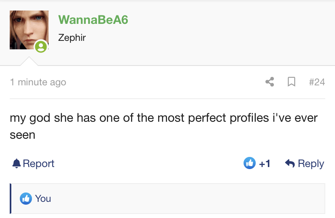Show who reacted via the +1 count
Viewport: 335px width, 218px height.
click(265, 164)
